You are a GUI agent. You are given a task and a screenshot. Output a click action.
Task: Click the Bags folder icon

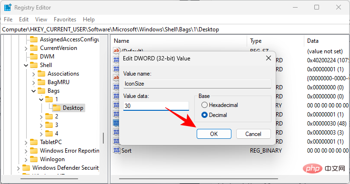[x=41, y=91]
